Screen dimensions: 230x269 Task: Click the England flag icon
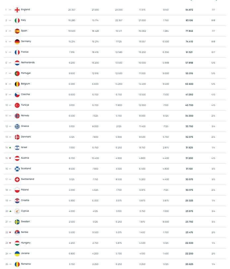click(17, 10)
